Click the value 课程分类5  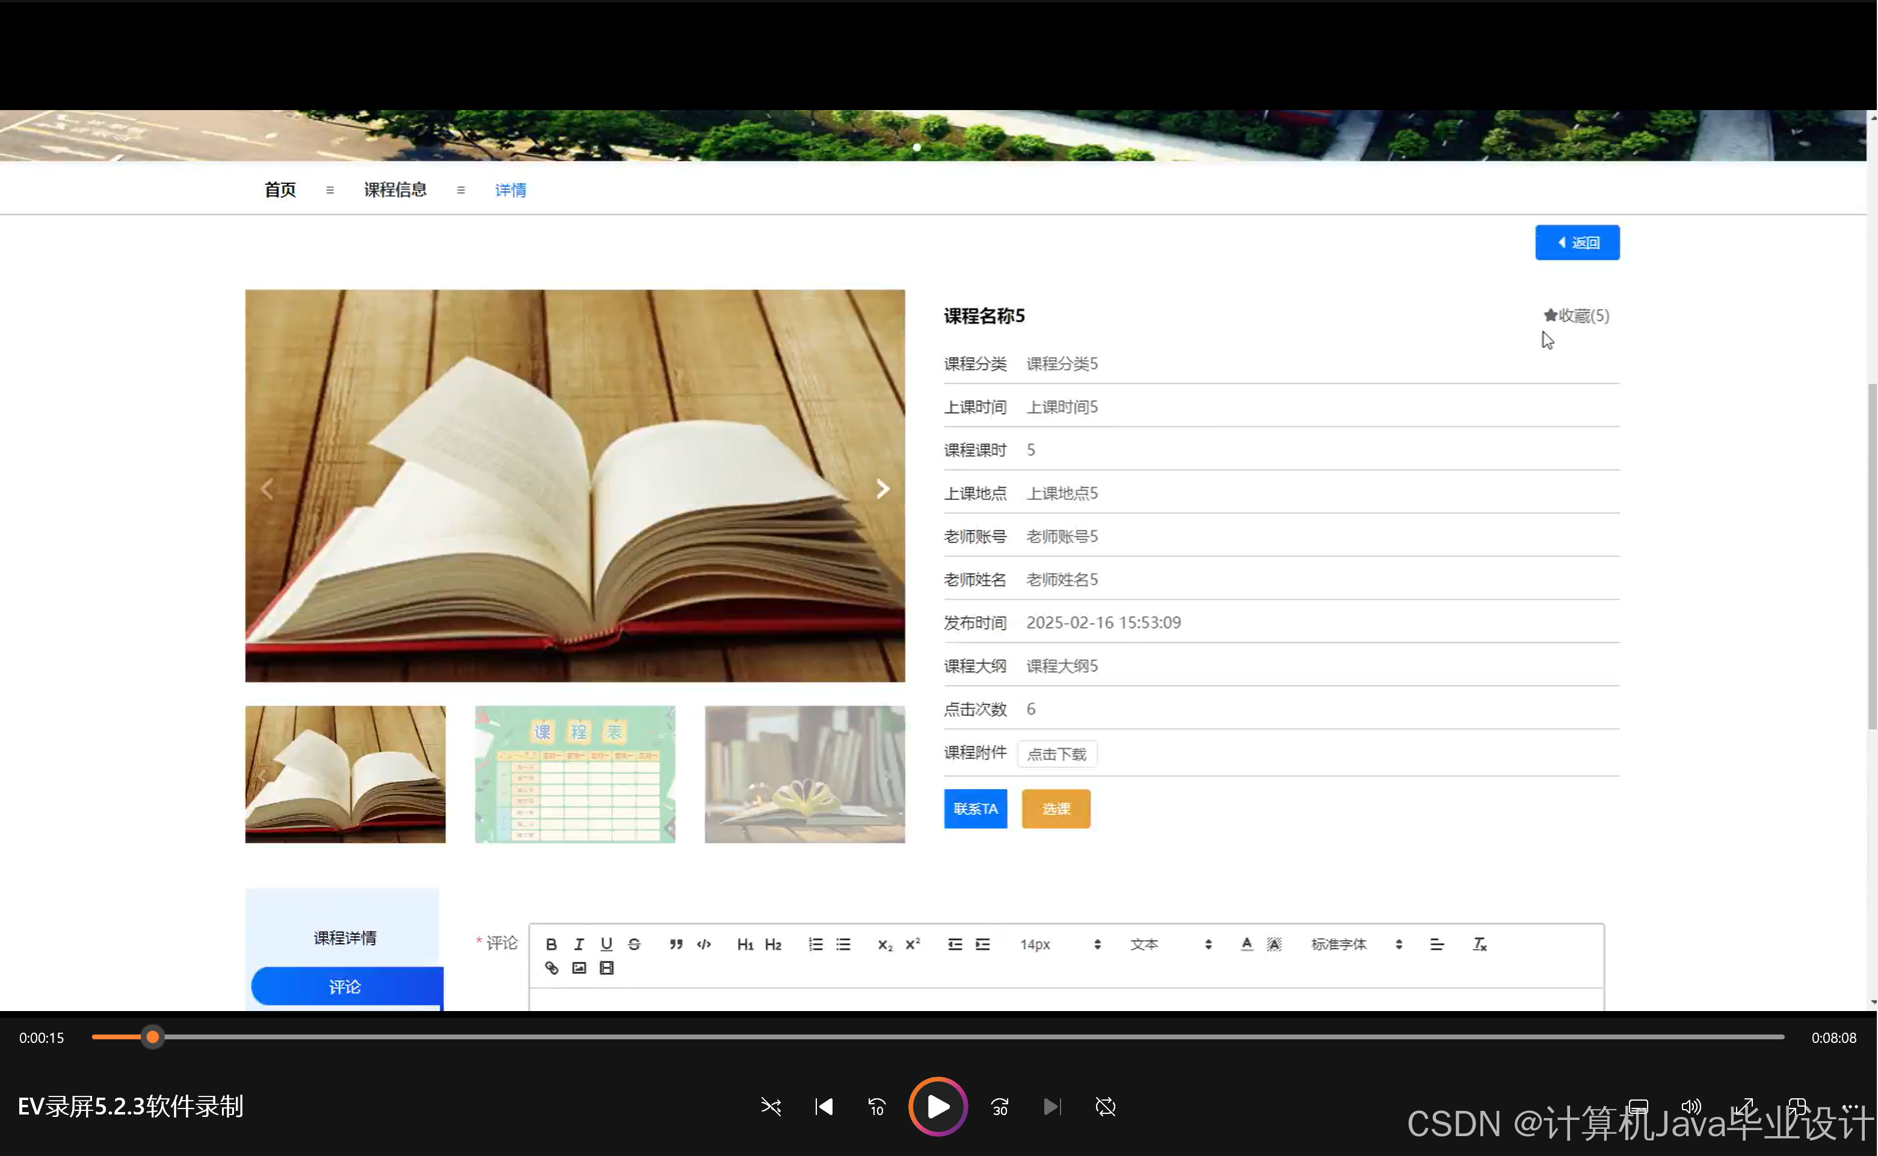pos(1062,364)
